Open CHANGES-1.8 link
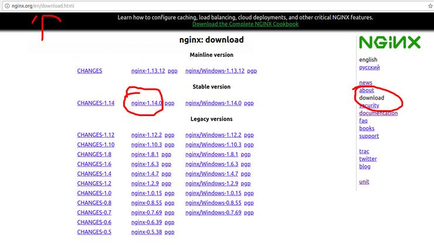The height and width of the screenshot is (245, 434). tap(94, 154)
